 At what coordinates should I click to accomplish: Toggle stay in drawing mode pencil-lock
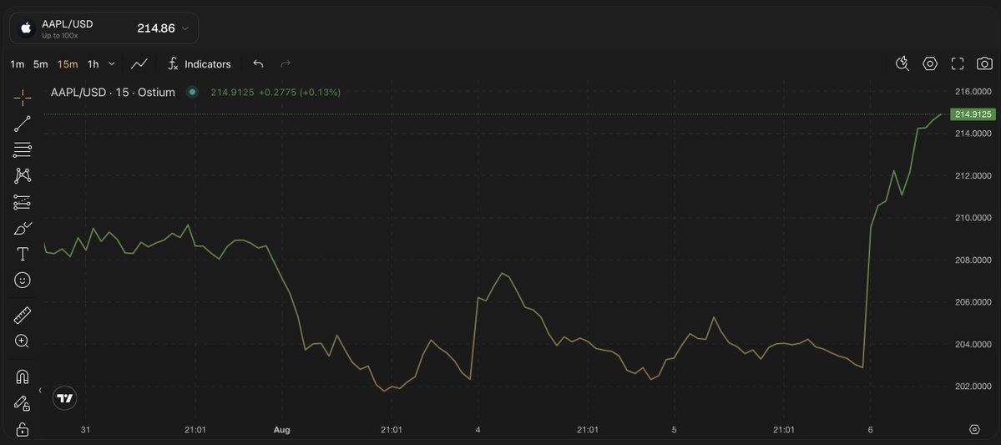click(x=23, y=403)
